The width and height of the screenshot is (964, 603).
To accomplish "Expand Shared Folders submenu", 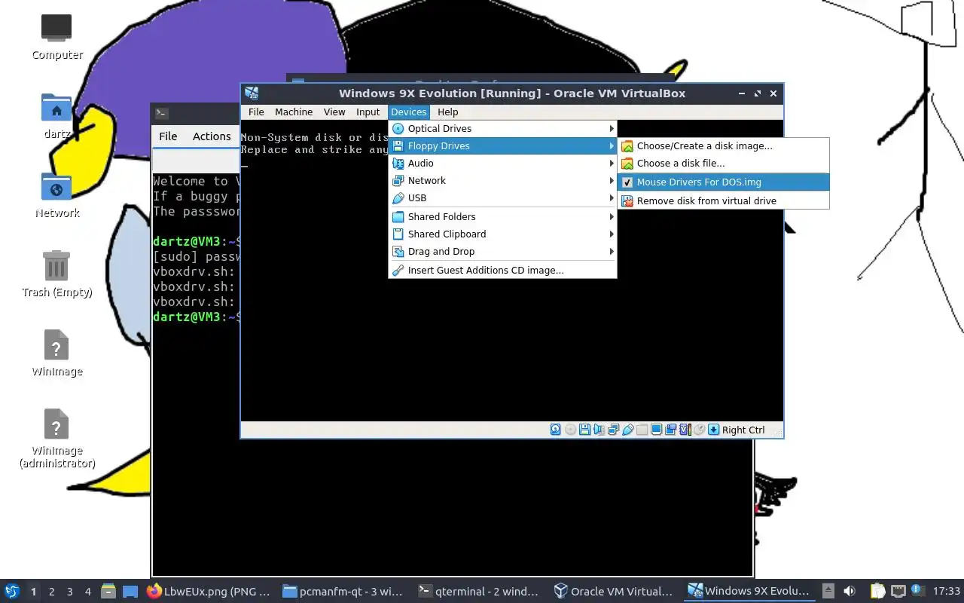I will tap(502, 216).
